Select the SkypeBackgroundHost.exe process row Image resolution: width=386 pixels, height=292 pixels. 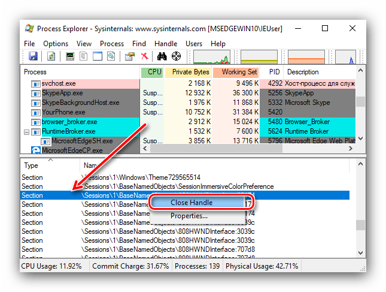pyautogui.click(x=188, y=103)
